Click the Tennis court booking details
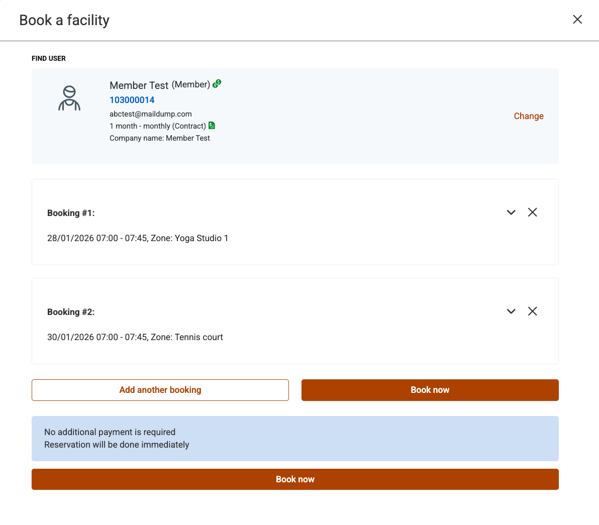Image resolution: width=599 pixels, height=525 pixels. pyautogui.click(x=135, y=337)
